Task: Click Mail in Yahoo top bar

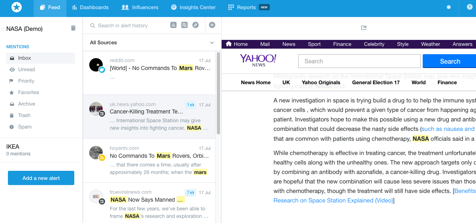Action: 265,44
